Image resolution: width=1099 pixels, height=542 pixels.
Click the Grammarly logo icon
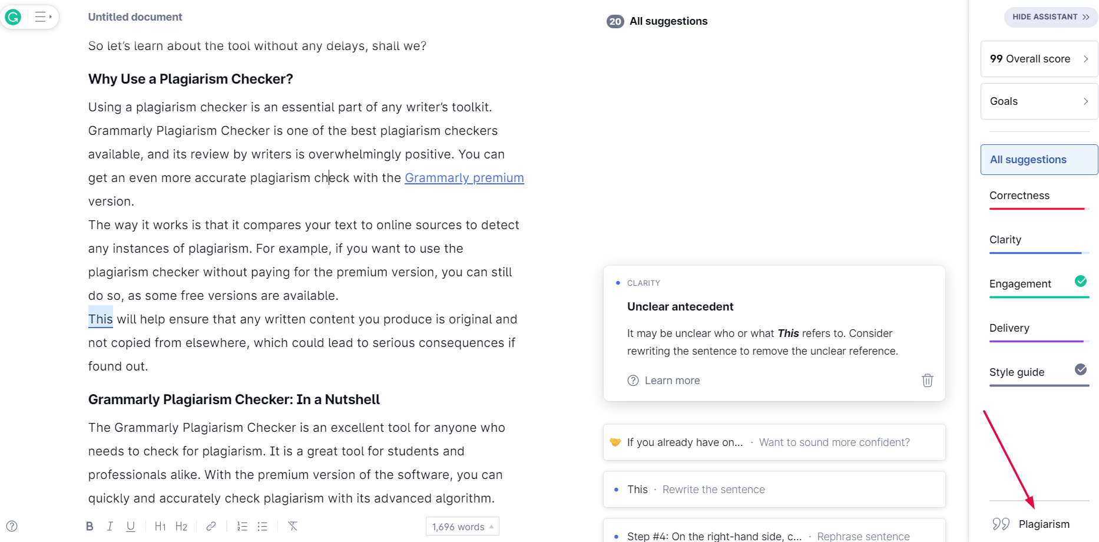(x=13, y=17)
